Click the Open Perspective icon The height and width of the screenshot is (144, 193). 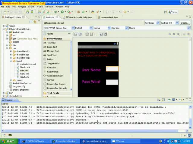tap(166, 12)
